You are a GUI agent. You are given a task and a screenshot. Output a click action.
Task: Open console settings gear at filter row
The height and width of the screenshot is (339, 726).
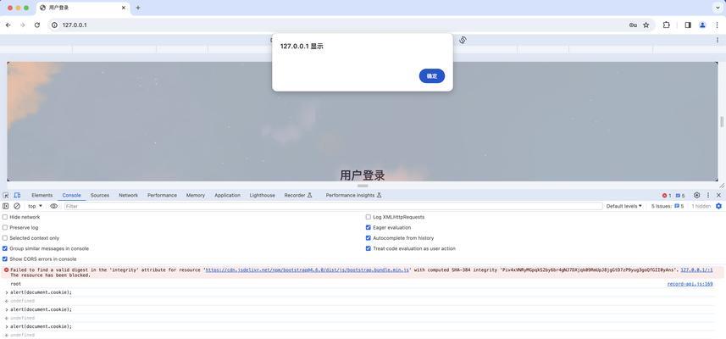pos(718,206)
